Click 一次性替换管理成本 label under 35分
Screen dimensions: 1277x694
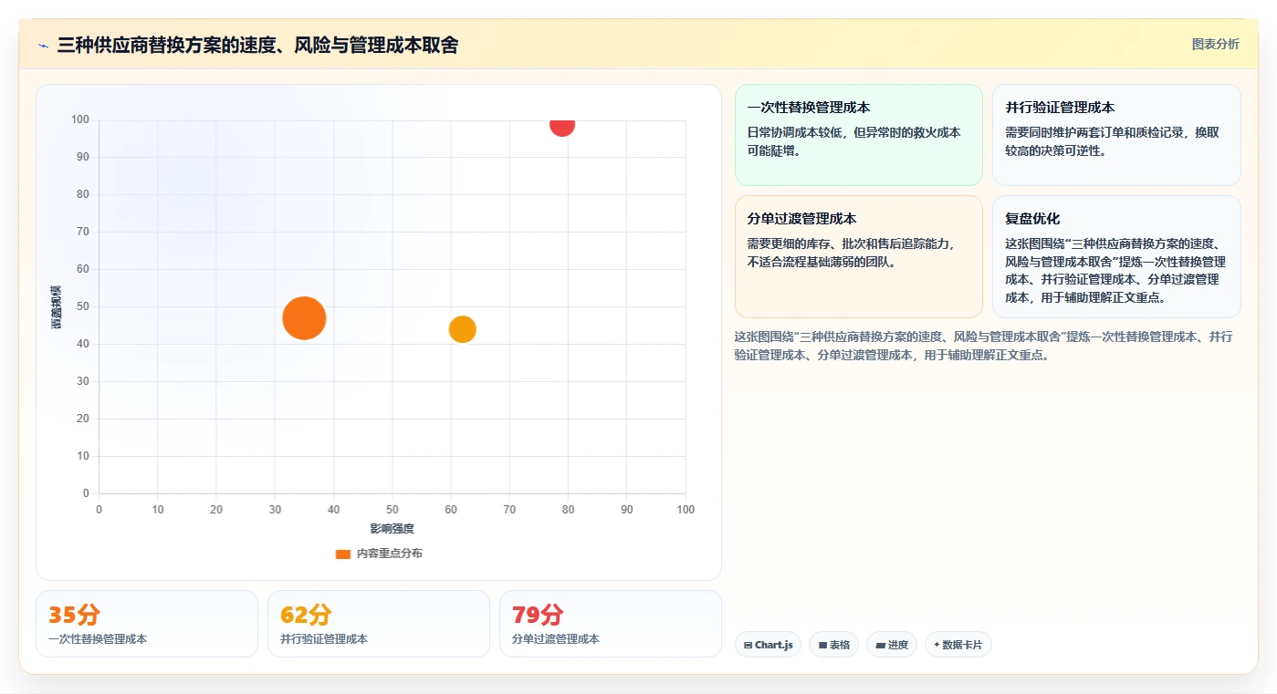pos(98,639)
